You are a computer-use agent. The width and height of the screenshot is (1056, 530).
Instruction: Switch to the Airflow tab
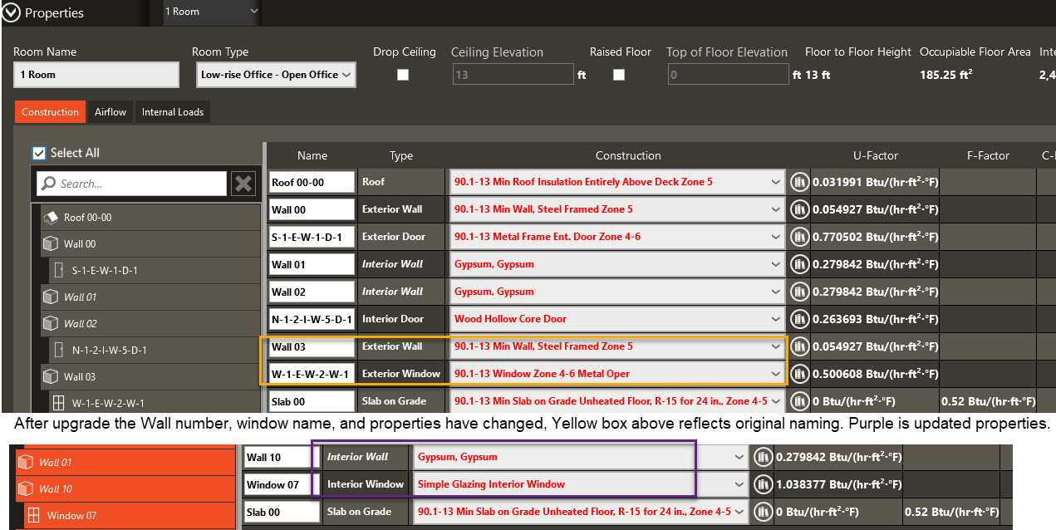point(110,111)
